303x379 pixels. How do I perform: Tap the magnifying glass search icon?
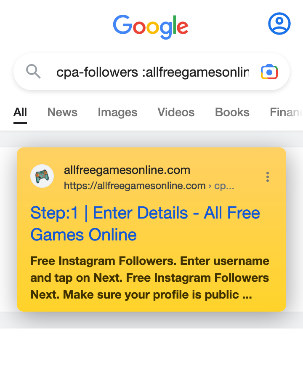33,71
